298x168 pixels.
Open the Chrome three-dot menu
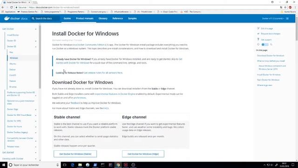pyautogui.click(x=295, y=7)
